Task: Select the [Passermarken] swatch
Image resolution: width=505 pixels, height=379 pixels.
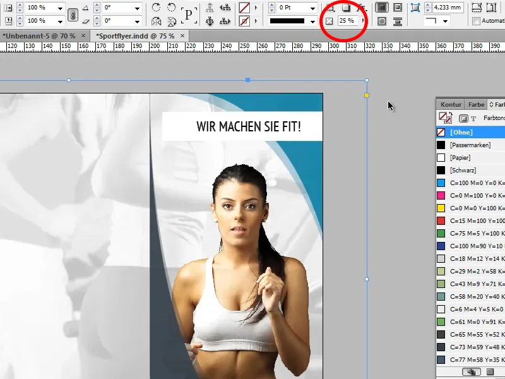Action: tap(470, 145)
